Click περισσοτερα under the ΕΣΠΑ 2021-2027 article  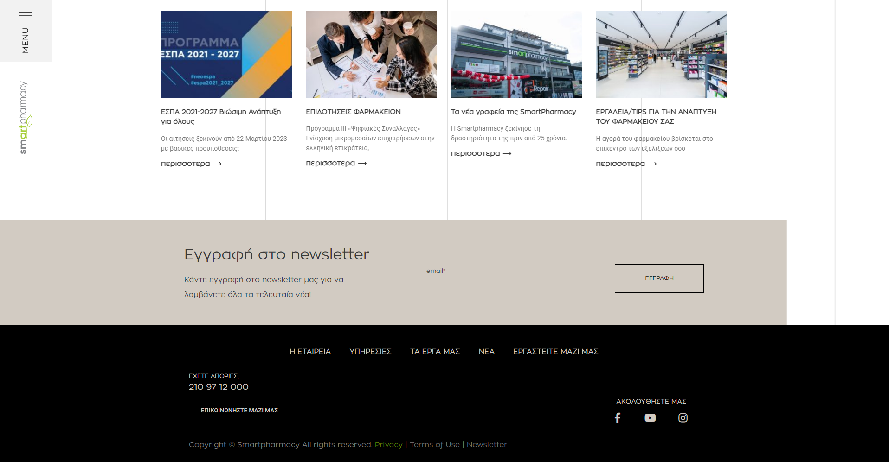click(x=191, y=164)
